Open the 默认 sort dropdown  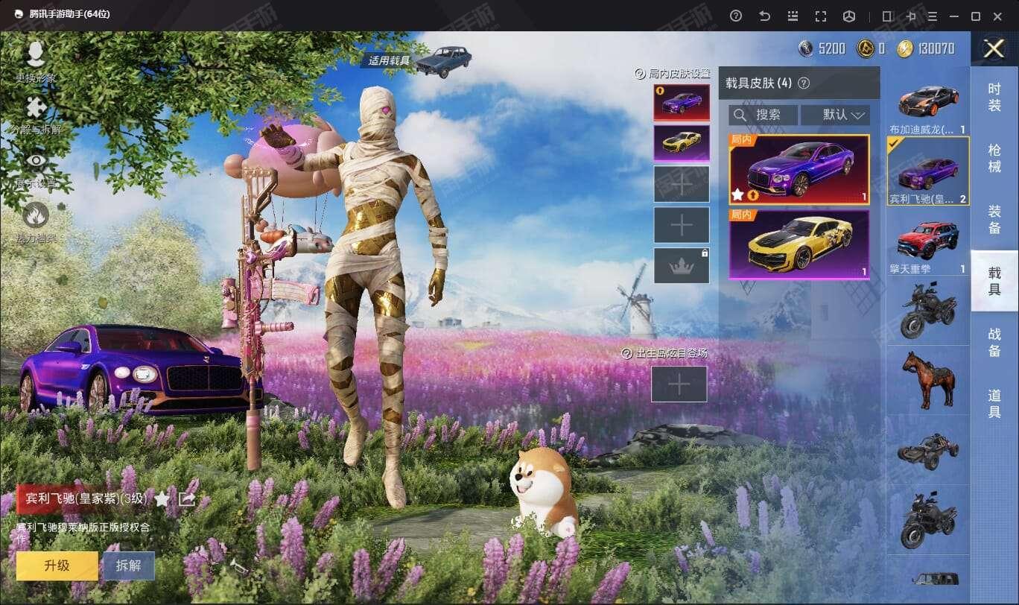pos(835,115)
